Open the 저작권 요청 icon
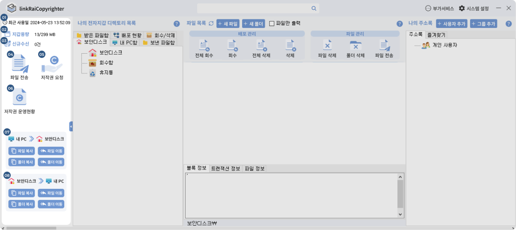 (52, 64)
